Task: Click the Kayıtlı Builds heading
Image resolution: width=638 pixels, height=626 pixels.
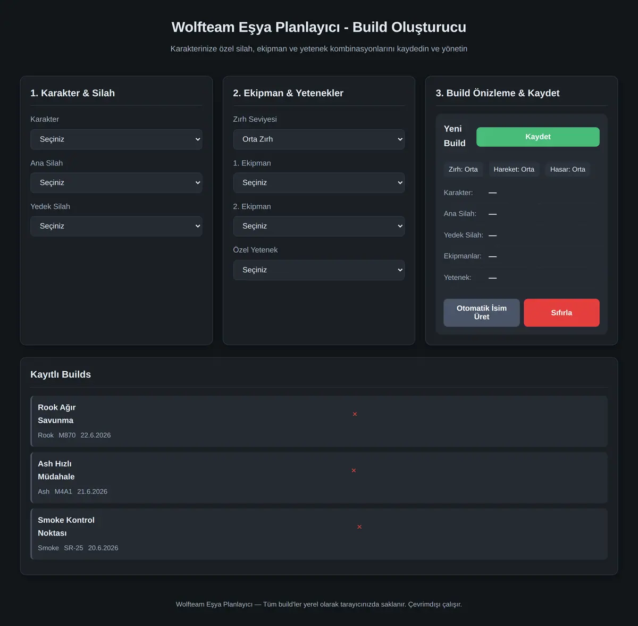Action: (61, 374)
